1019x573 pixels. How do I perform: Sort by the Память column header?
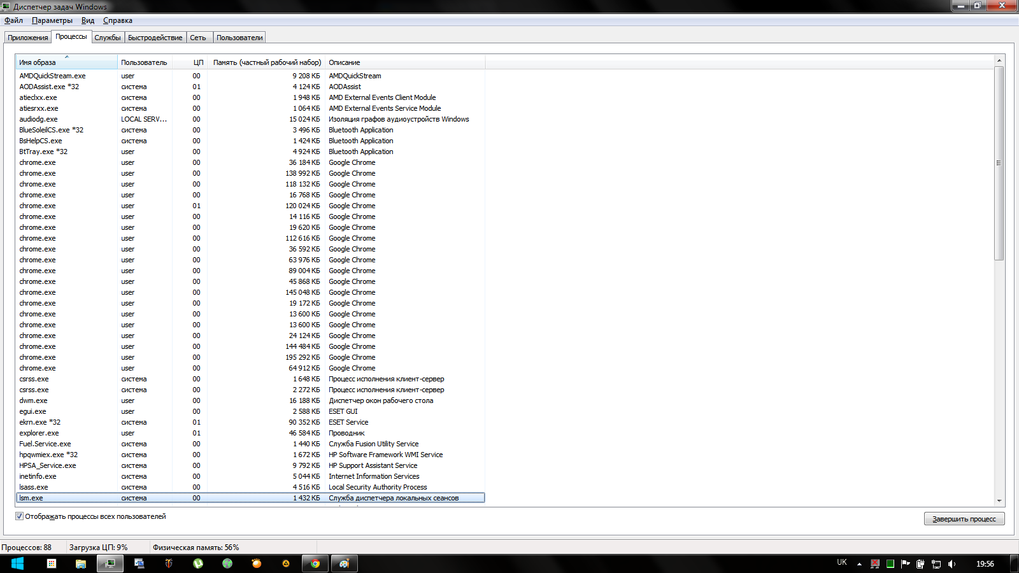click(x=266, y=62)
